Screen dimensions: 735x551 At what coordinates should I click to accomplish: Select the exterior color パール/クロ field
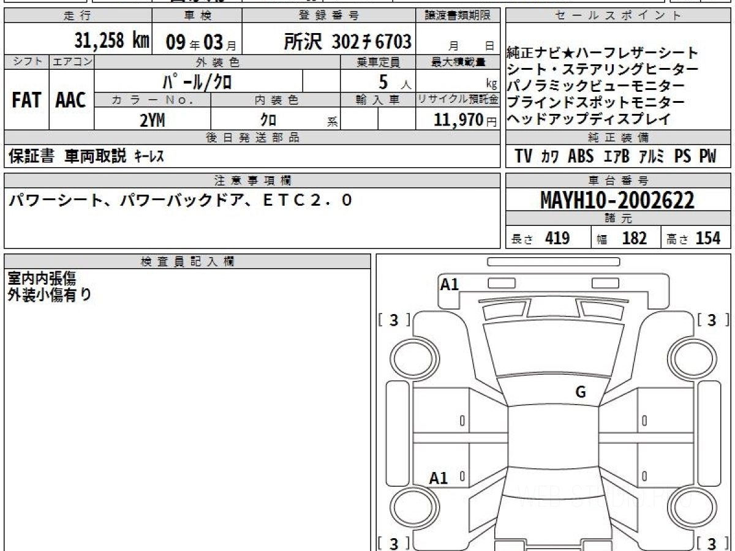[198, 81]
